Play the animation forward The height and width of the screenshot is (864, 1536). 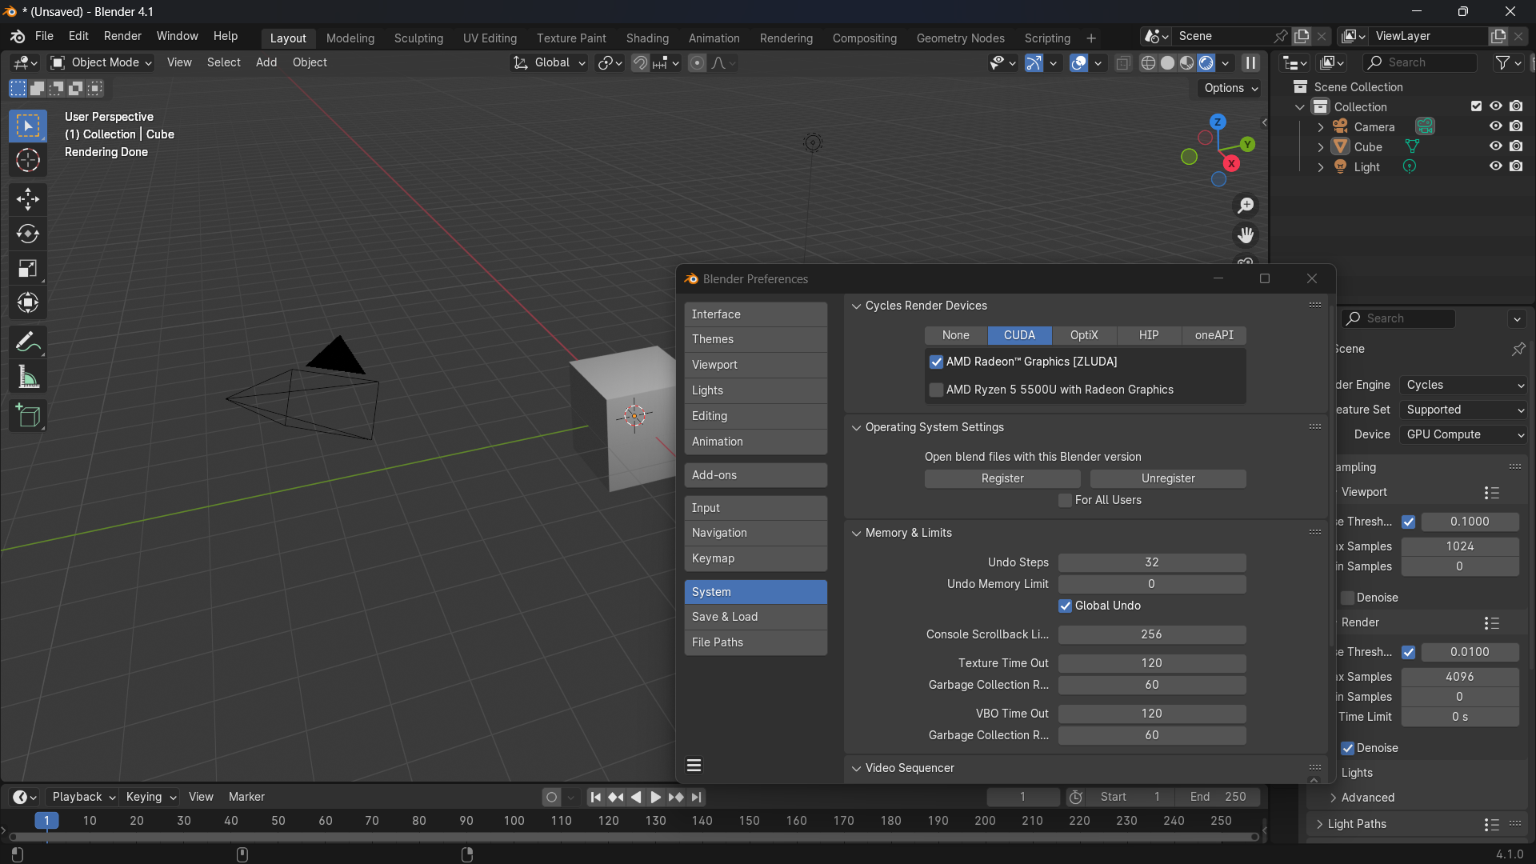655,797
